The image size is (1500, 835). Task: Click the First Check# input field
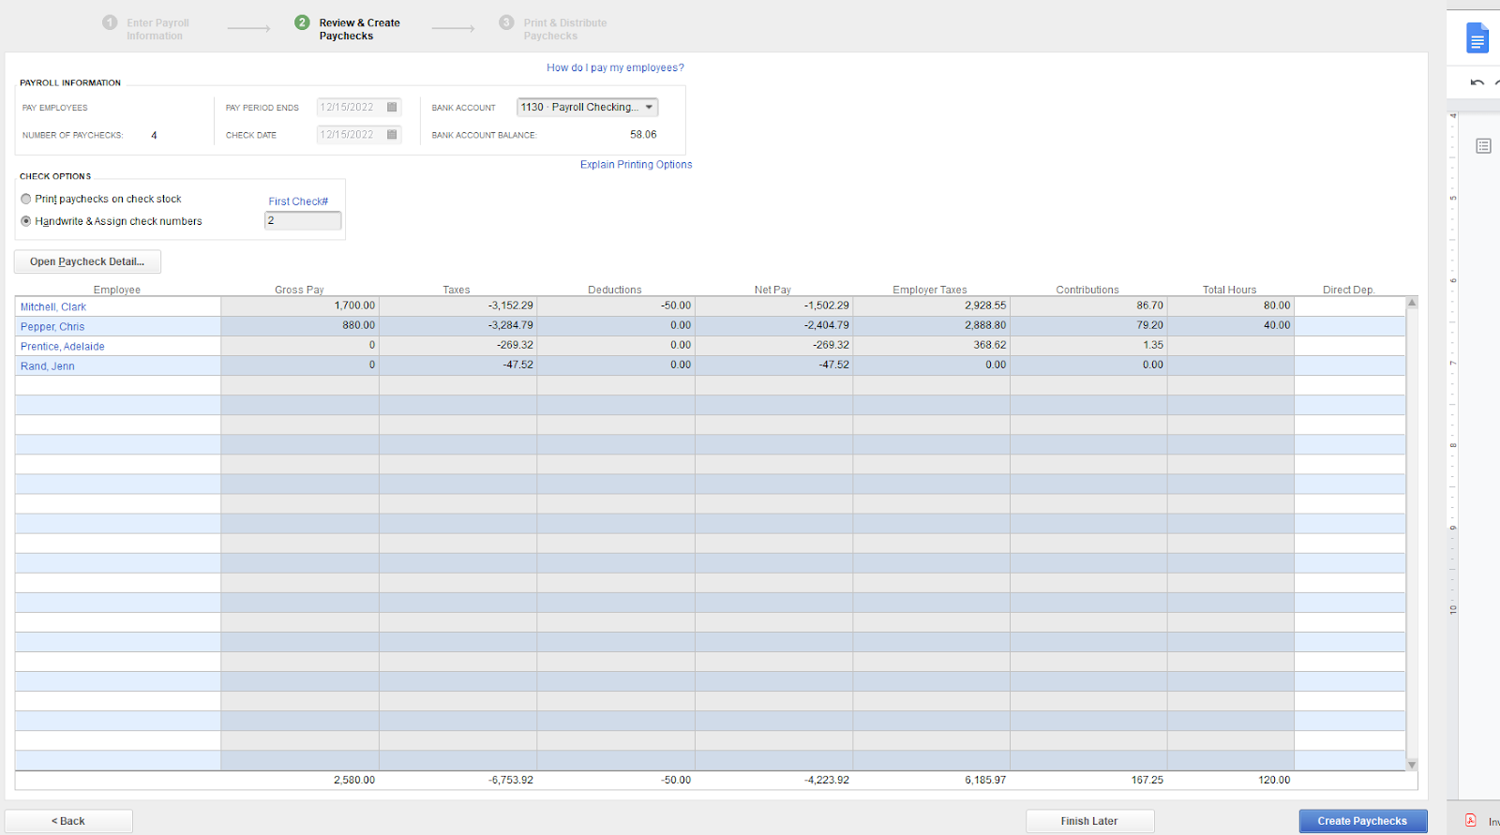303,220
